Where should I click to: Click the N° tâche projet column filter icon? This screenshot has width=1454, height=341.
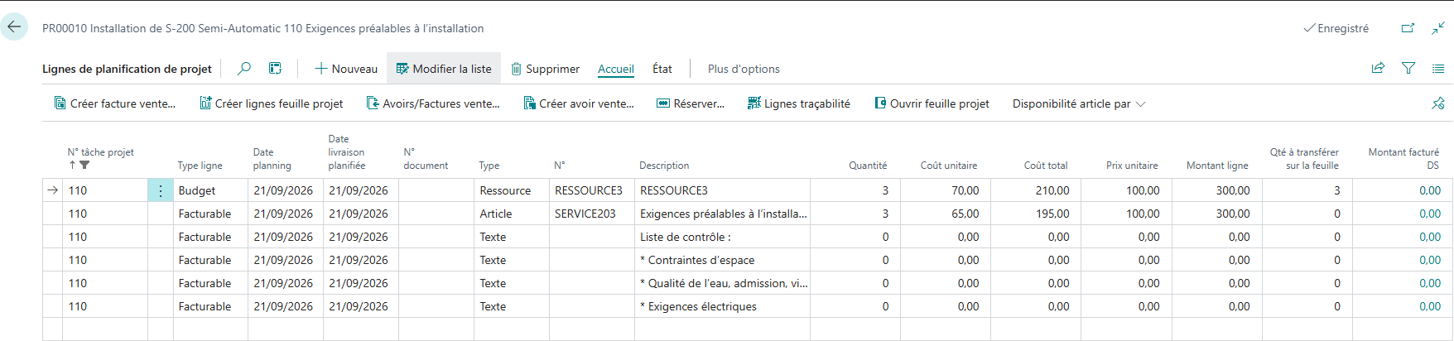(84, 166)
